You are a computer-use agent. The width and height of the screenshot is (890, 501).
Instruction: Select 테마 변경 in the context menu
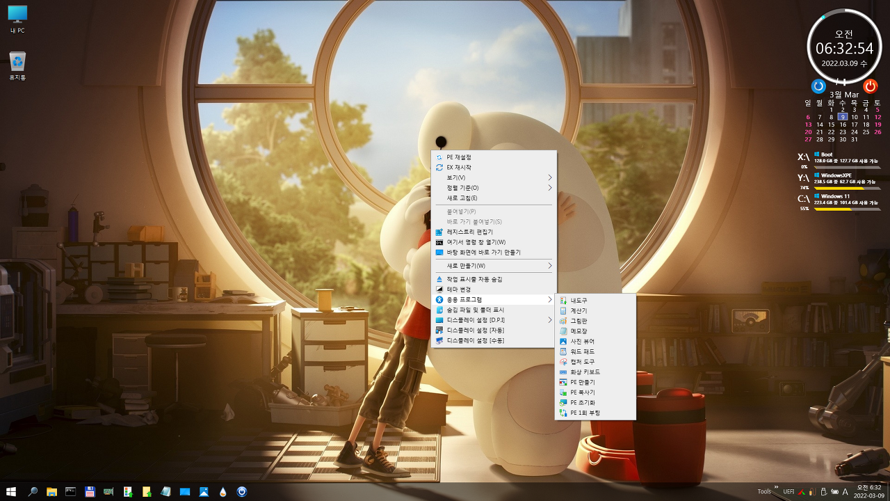[494, 289]
